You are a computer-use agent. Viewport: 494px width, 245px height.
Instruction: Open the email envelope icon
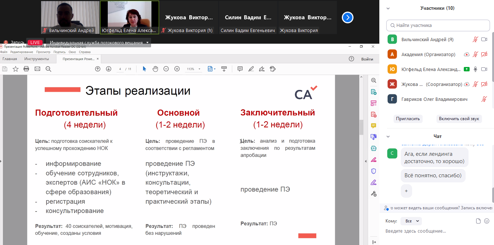[x=37, y=69]
